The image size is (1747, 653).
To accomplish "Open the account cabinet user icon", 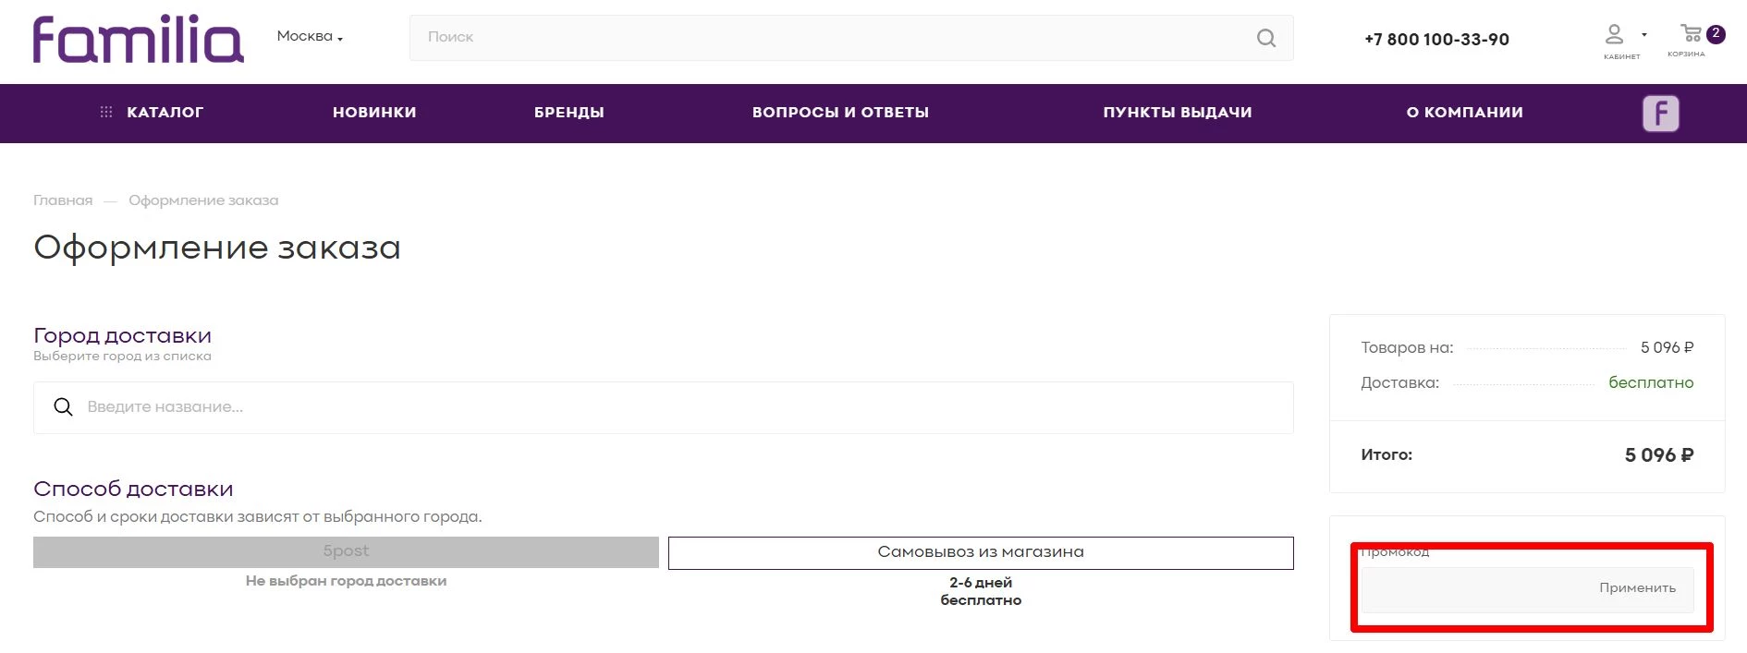I will pyautogui.click(x=1614, y=35).
